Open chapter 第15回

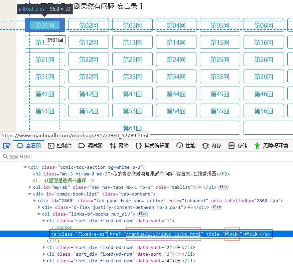click(220, 42)
